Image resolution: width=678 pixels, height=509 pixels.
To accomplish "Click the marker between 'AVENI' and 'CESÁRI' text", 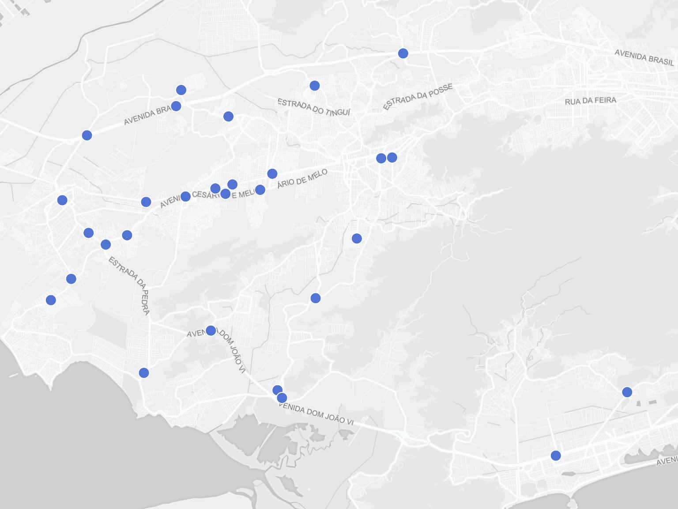I will 185,197.
